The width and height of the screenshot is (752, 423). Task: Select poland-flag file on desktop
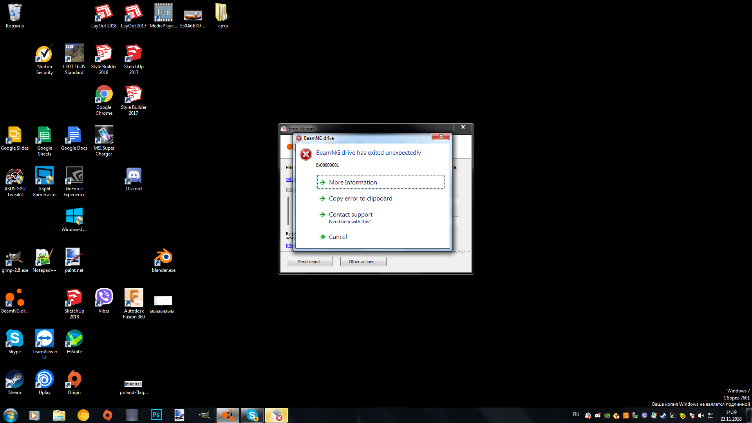pos(134,388)
